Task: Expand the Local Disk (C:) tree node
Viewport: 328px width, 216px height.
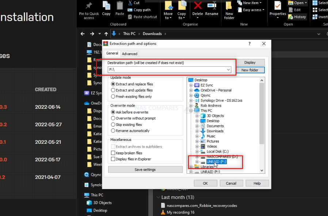Action: click(x=197, y=151)
